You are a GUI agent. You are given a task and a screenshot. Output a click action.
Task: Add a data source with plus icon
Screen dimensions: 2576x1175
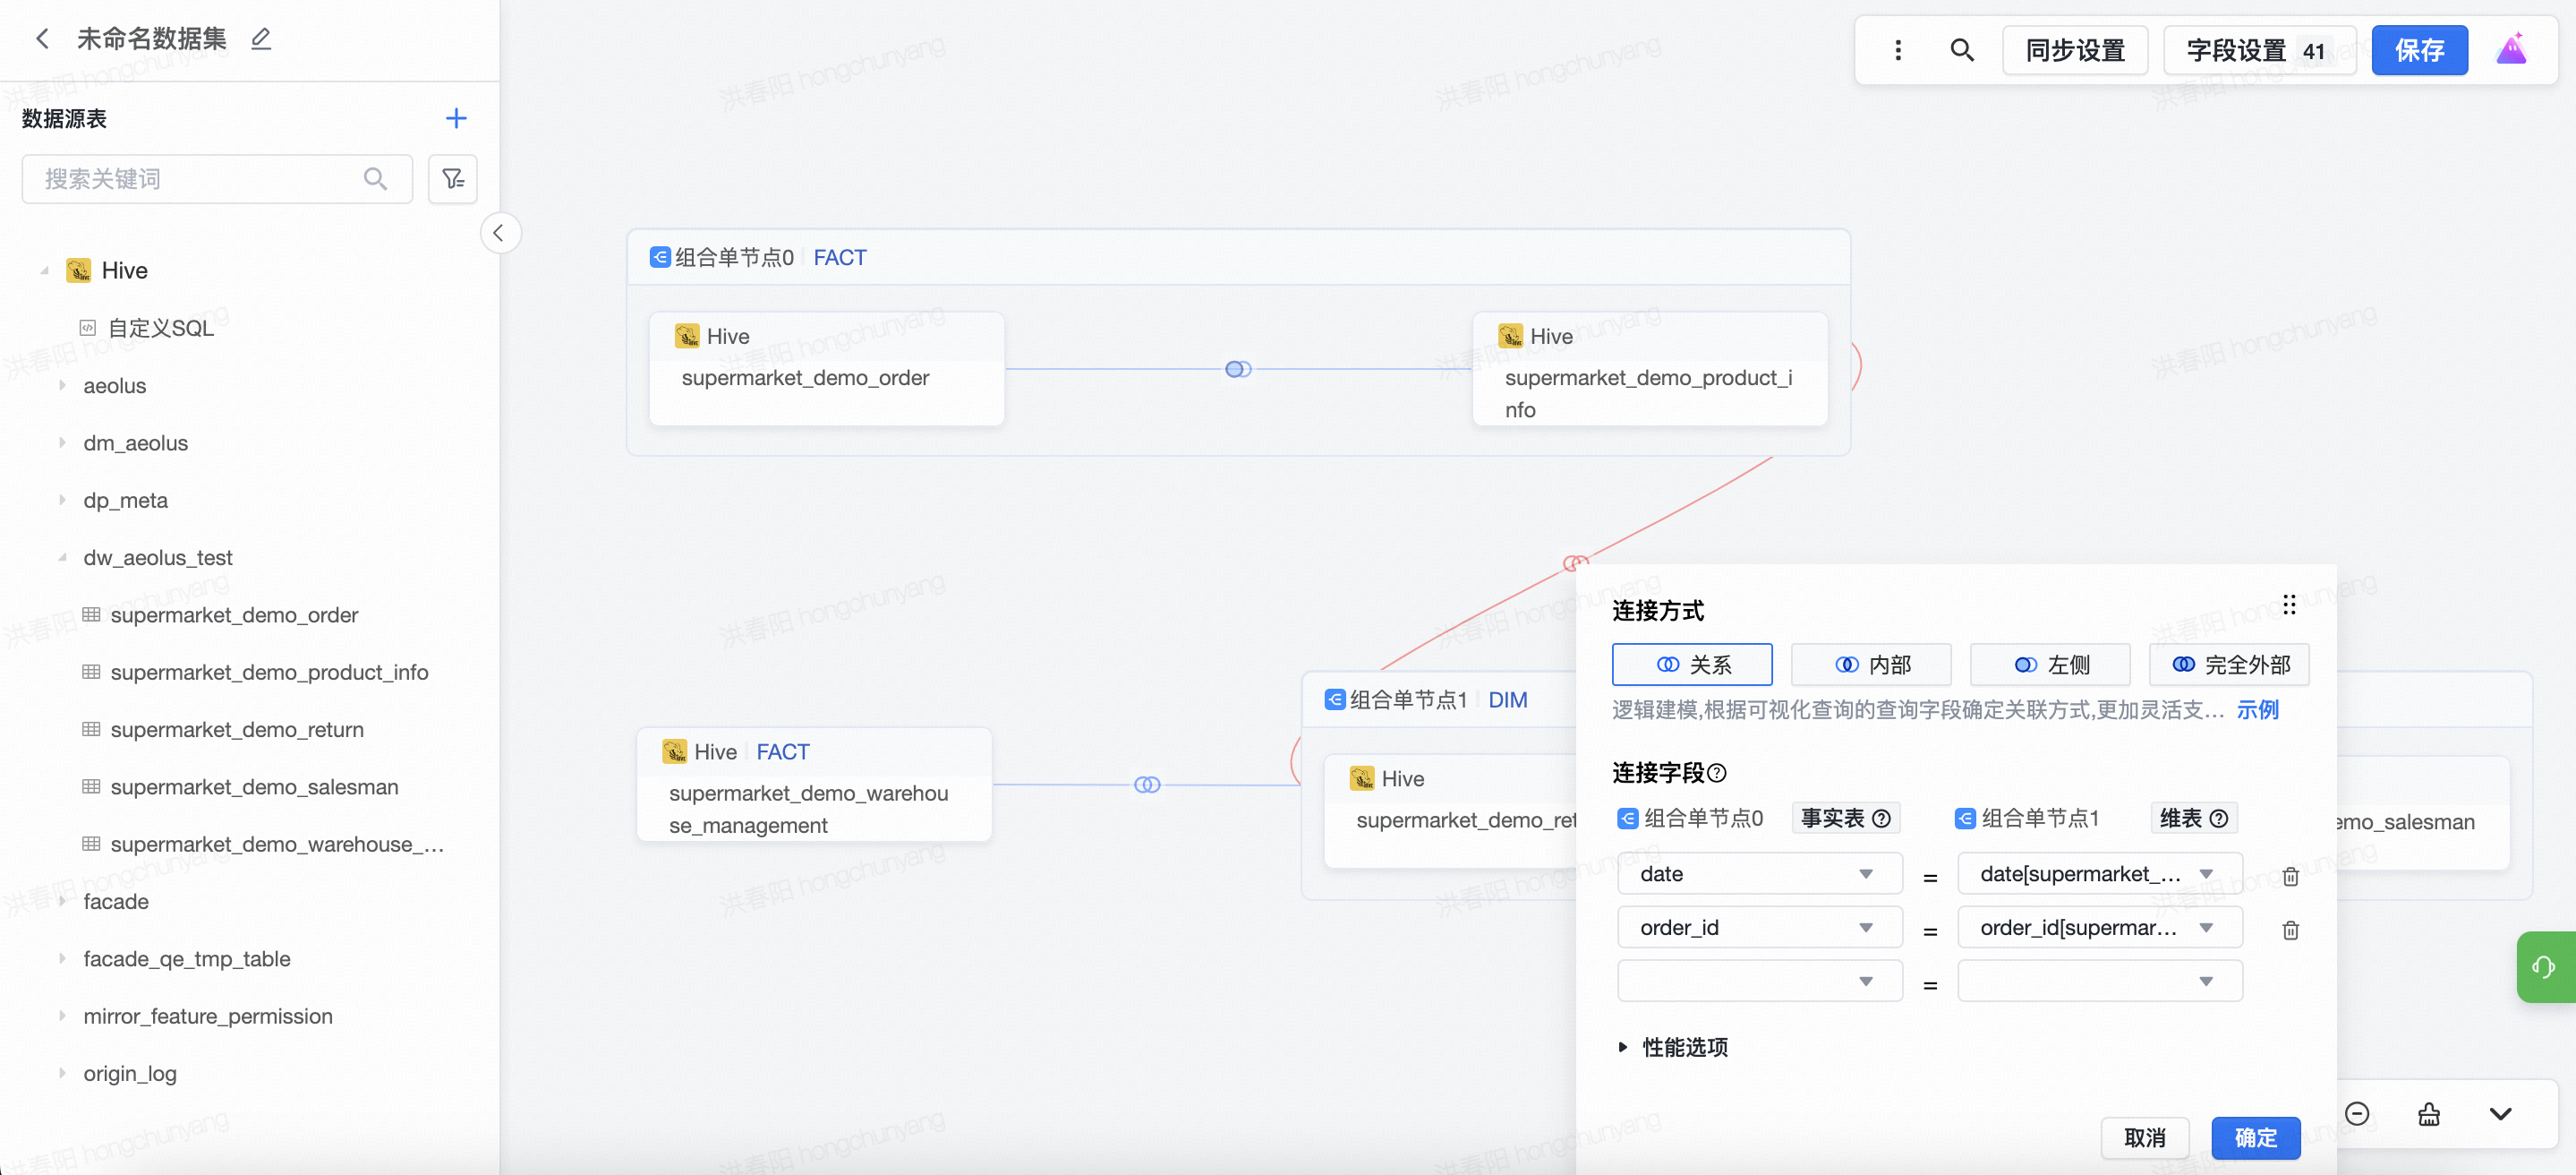pyautogui.click(x=456, y=118)
